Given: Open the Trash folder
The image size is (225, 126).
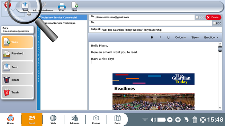Looking at the screenshot, I should [17, 92].
